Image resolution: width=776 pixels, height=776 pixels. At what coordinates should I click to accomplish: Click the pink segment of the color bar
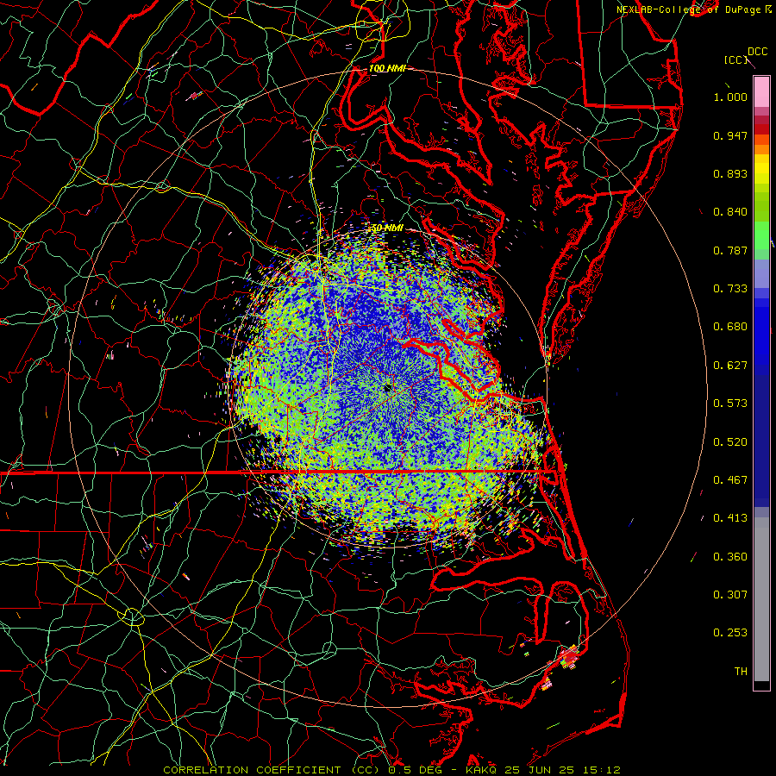click(761, 92)
